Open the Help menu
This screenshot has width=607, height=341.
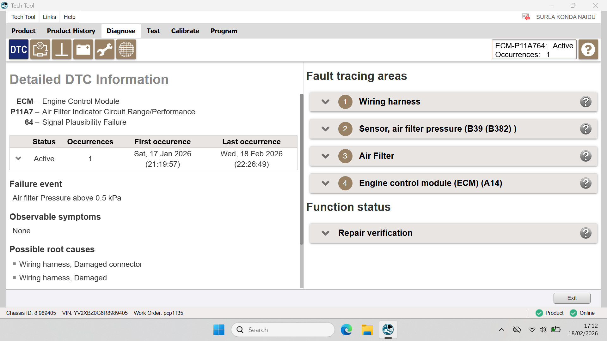click(70, 17)
